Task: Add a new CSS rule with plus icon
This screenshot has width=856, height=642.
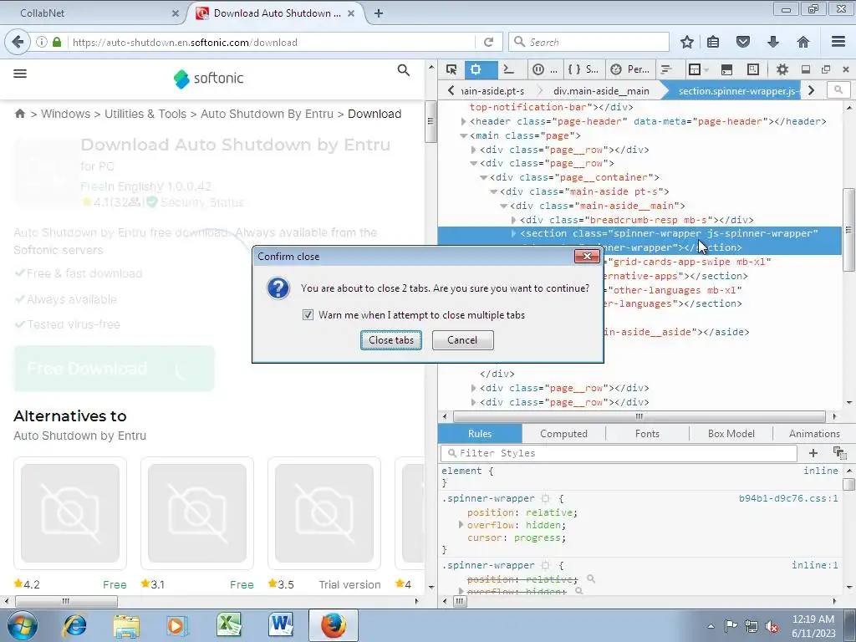Action: [813, 453]
